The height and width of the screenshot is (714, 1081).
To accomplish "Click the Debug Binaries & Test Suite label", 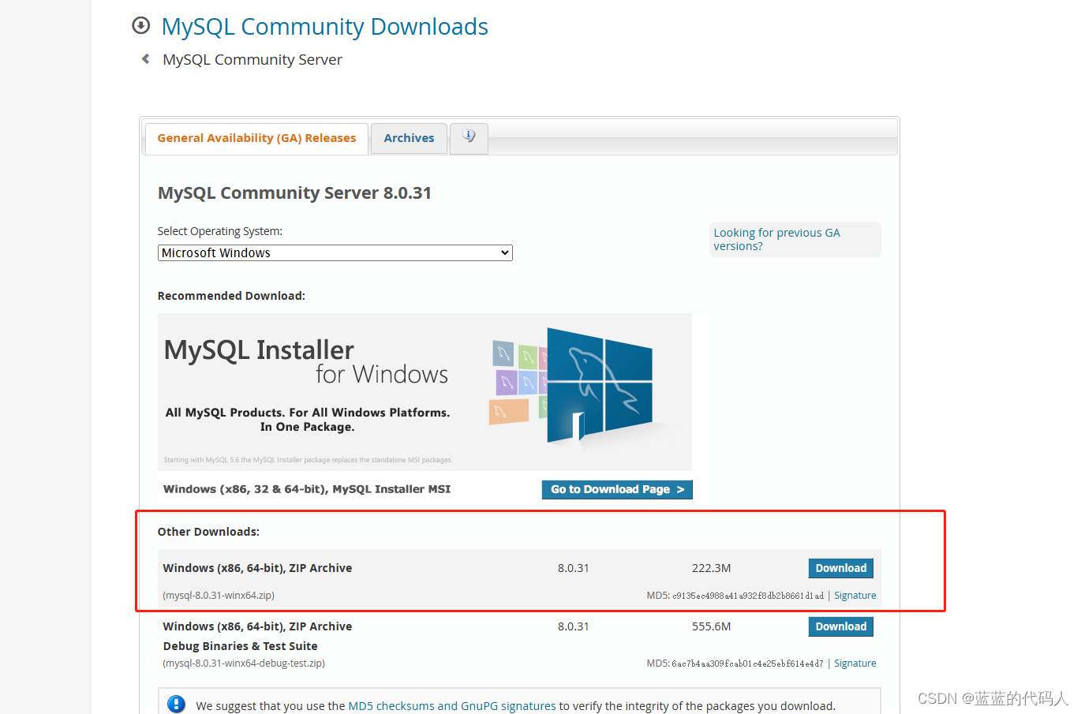I will click(241, 646).
